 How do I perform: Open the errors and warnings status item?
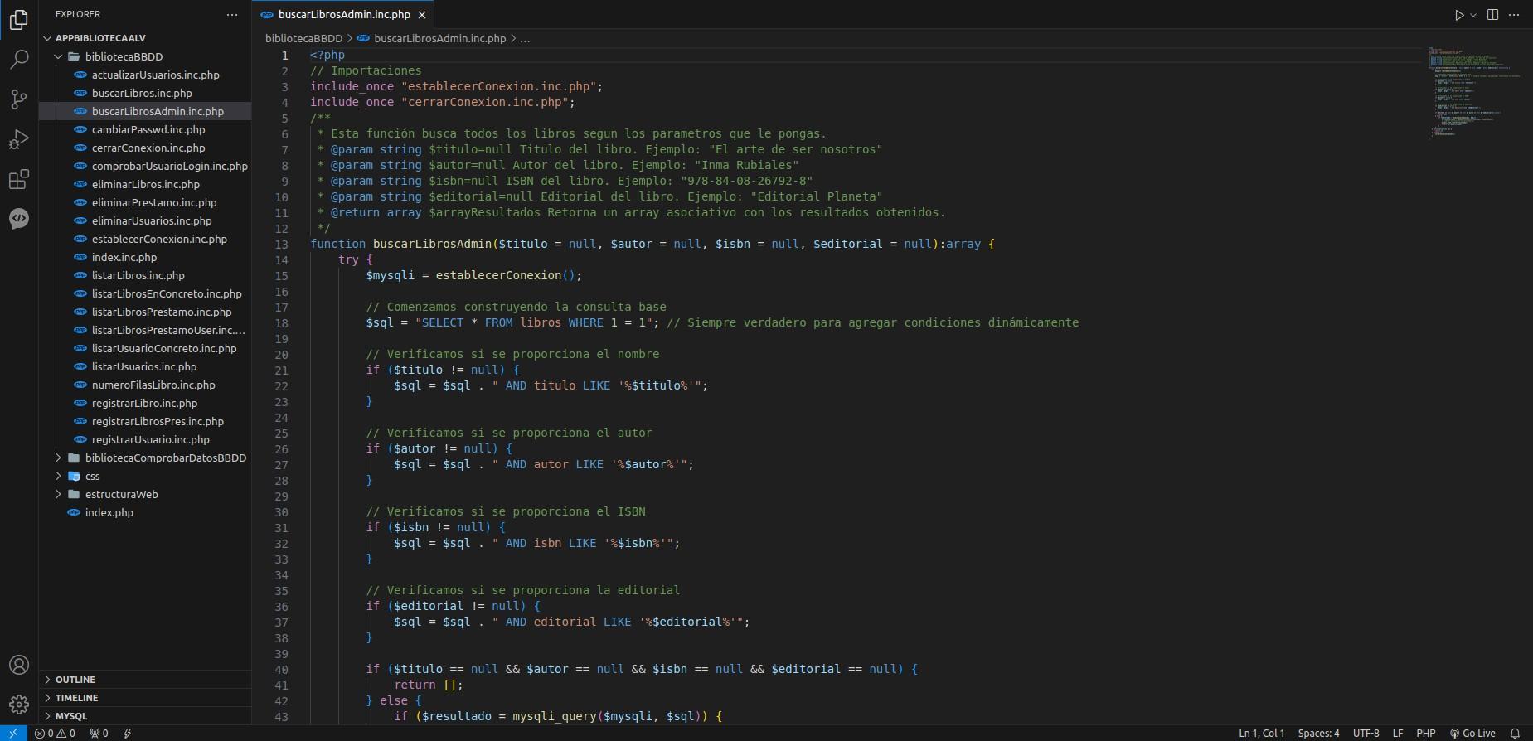(55, 734)
